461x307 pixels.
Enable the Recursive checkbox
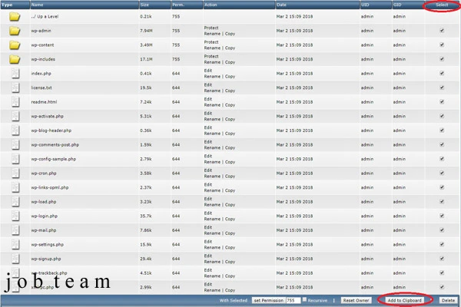pyautogui.click(x=304, y=299)
